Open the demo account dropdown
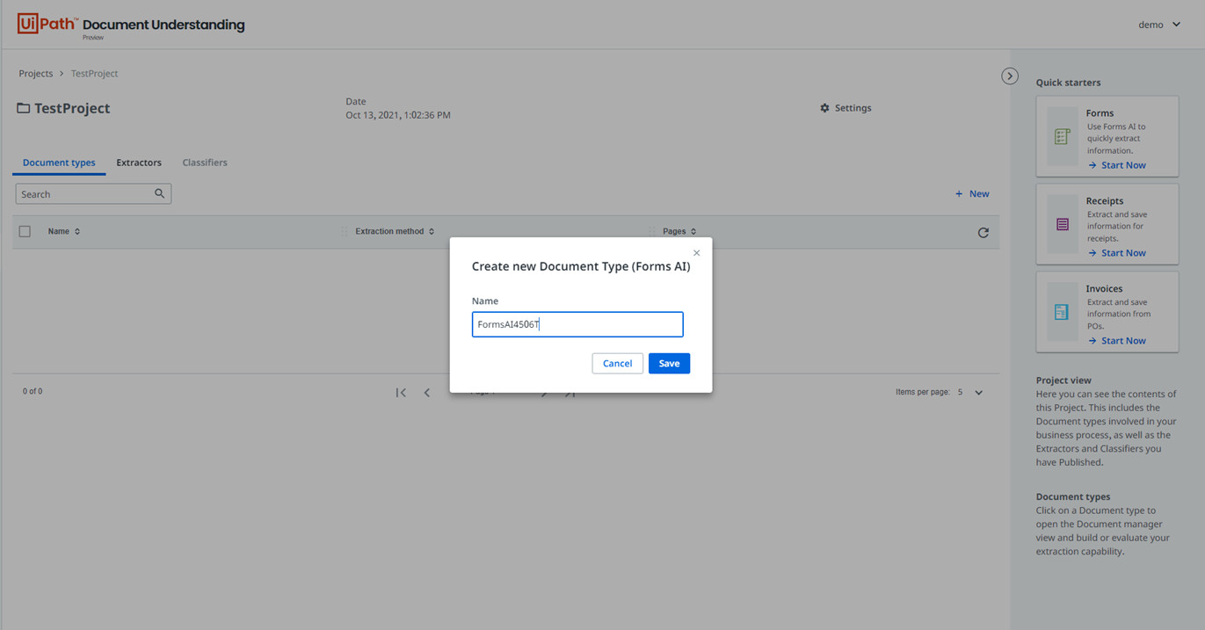Screen dimensions: 1205x630 coord(1159,25)
